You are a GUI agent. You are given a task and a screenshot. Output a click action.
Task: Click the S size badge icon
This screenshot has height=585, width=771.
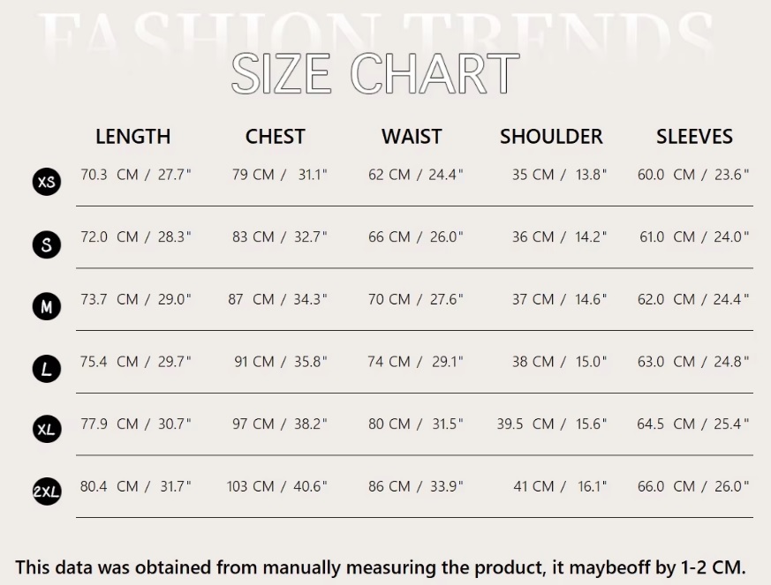click(x=46, y=244)
